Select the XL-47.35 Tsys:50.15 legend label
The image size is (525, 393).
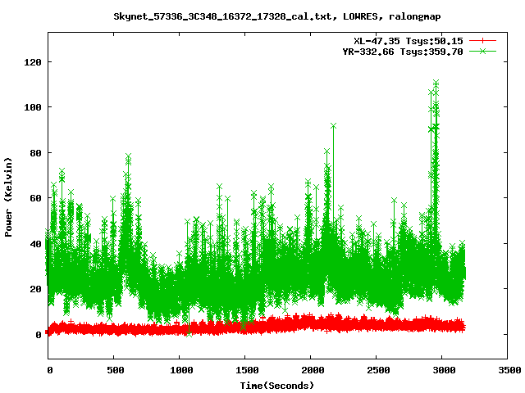(409, 41)
